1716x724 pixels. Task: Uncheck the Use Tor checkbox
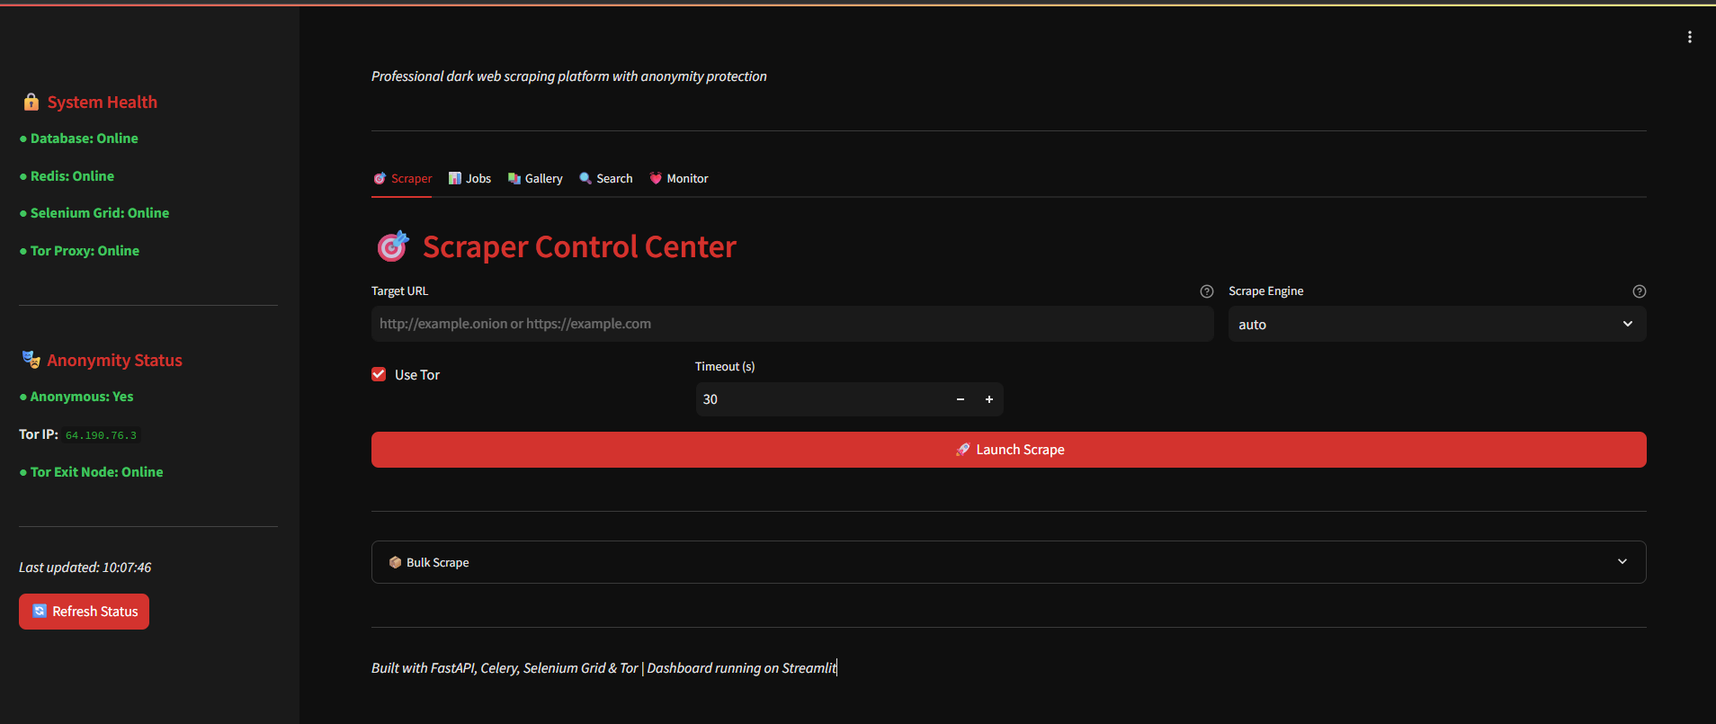(x=379, y=374)
